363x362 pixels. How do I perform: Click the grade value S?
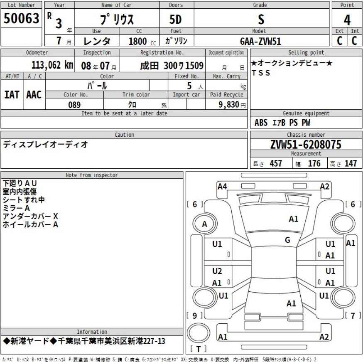pos(262,19)
